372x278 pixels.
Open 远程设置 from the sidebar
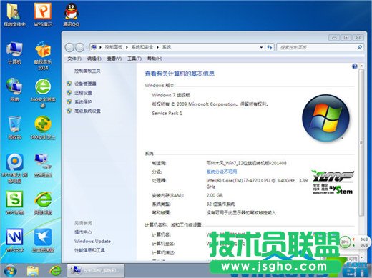coord(83,93)
